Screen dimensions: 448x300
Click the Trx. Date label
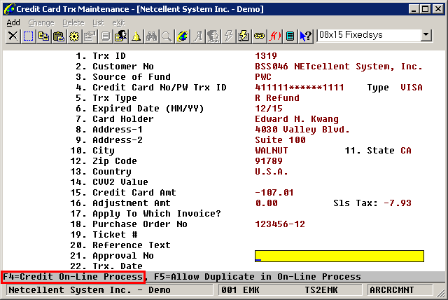point(118,266)
